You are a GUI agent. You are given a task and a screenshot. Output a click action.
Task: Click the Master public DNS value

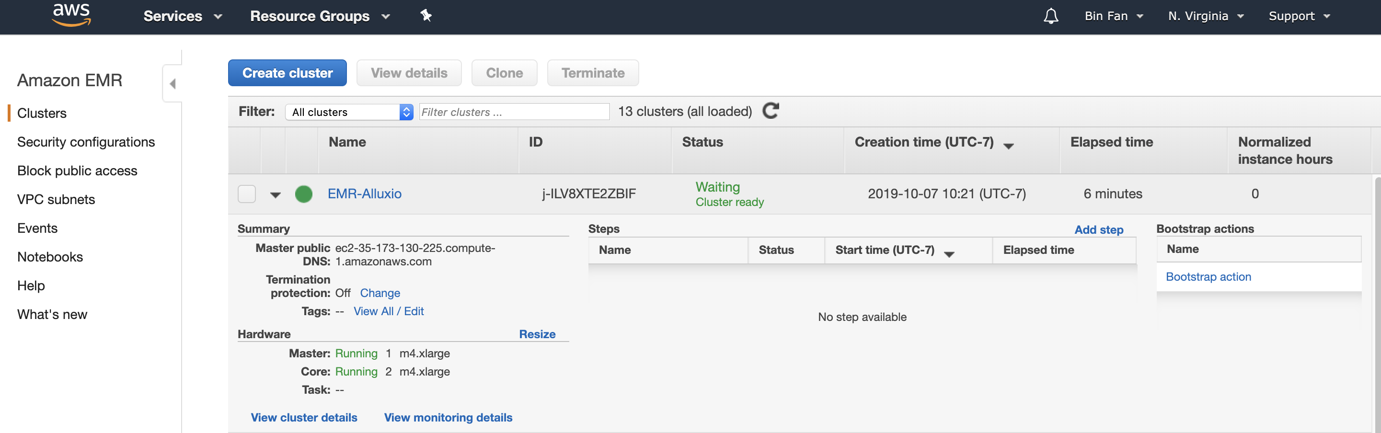click(415, 254)
